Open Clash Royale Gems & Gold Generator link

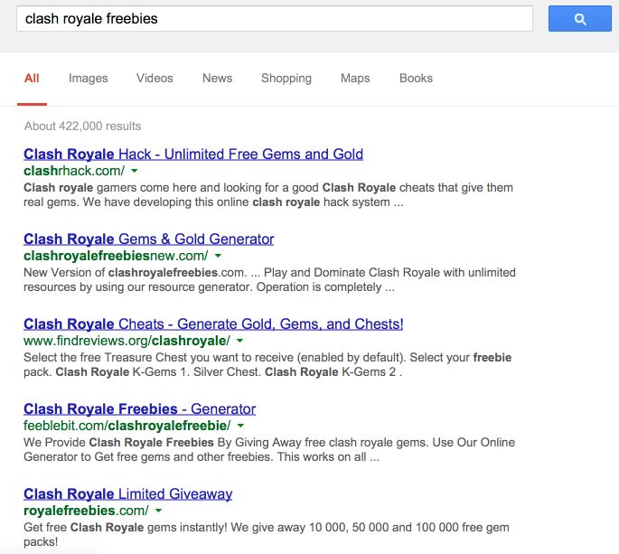click(x=149, y=239)
